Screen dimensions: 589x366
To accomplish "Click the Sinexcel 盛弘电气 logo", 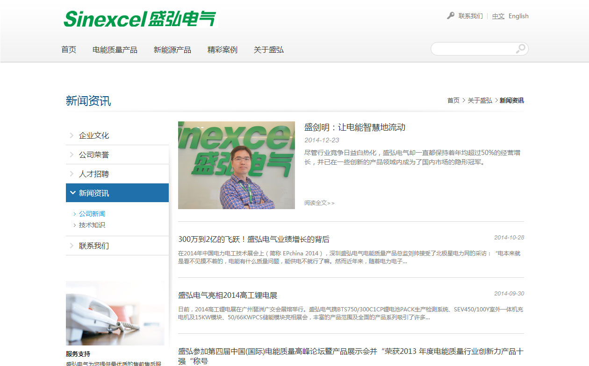I will (x=140, y=19).
